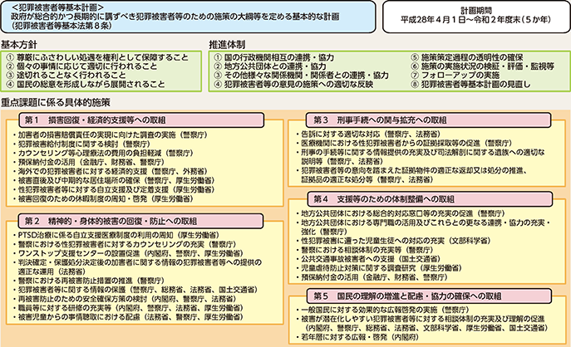Click the 第2 精神的・身体的被害の回復・防止への取組 header
Viewport: 571px width, 347px height.
(140, 221)
